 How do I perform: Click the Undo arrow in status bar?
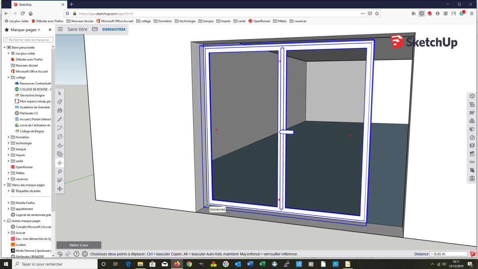pos(60,254)
